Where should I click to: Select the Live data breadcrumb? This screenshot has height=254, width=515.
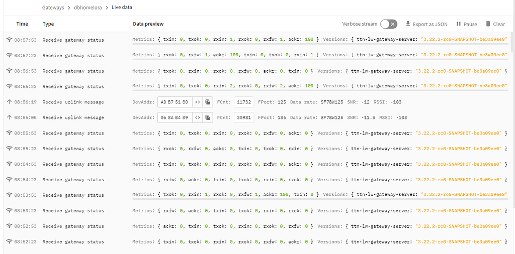tap(122, 8)
